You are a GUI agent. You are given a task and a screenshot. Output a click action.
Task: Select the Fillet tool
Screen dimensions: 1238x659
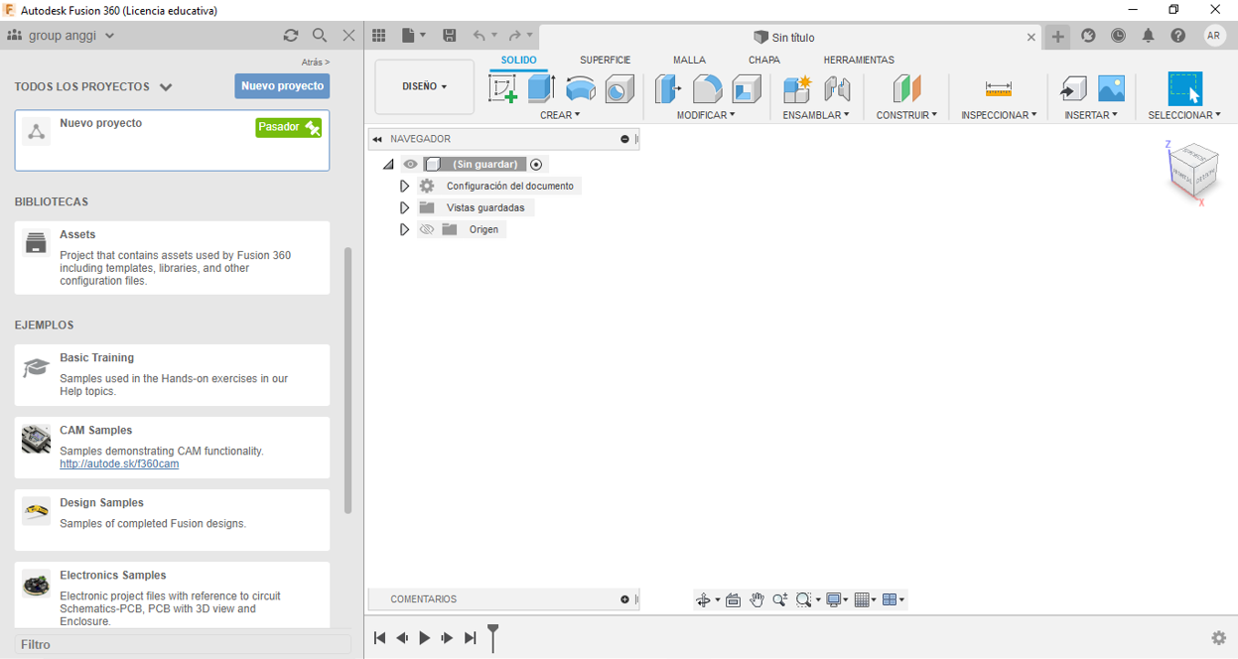(x=707, y=89)
